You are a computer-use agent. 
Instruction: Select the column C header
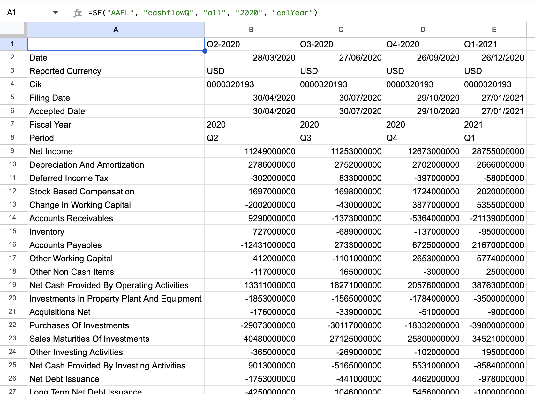(x=341, y=30)
